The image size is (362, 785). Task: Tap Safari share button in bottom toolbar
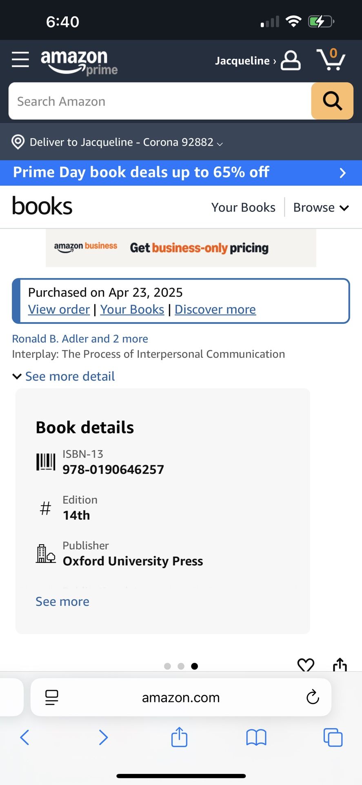tap(179, 737)
